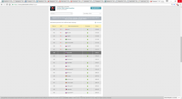The image size is (182, 99).
Task: Open the настройки cookies link in banner
Action: click(68, 98)
